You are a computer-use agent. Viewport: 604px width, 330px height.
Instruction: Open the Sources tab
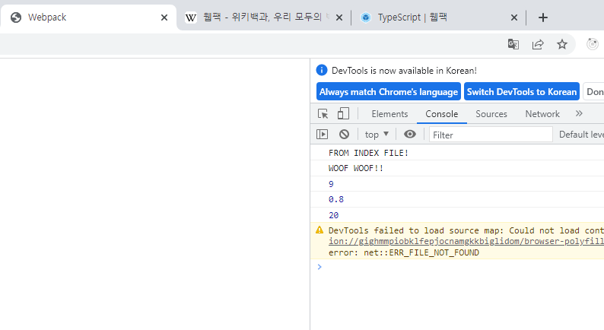click(491, 114)
